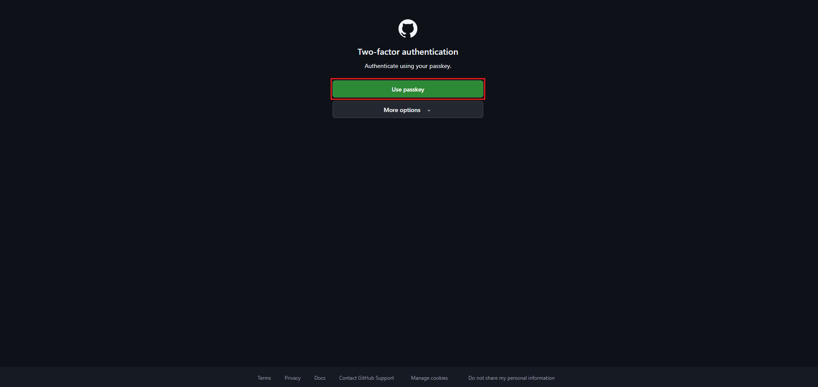Click the GitHub Octocat logo
This screenshot has width=818, height=387.
[x=408, y=29]
